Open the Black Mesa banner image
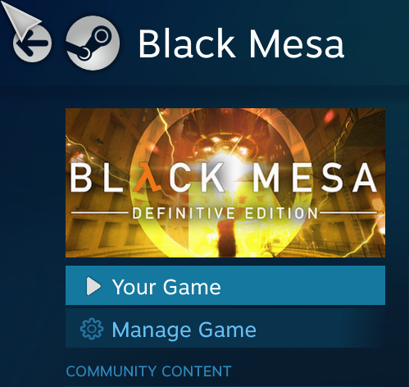The width and height of the screenshot is (409, 387). 225,183
